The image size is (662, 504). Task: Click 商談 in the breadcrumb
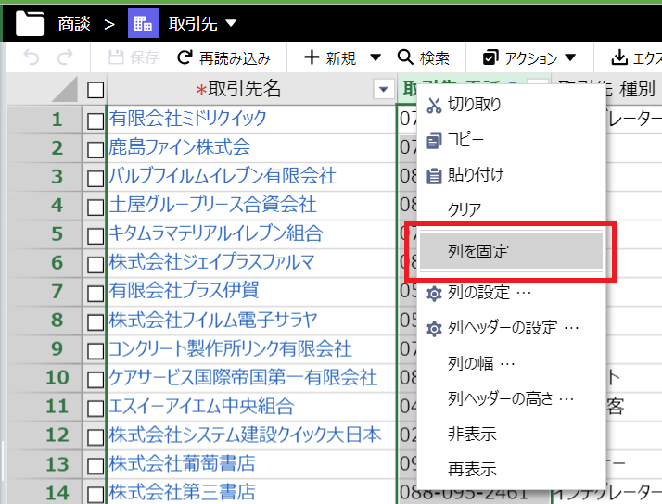(x=74, y=22)
